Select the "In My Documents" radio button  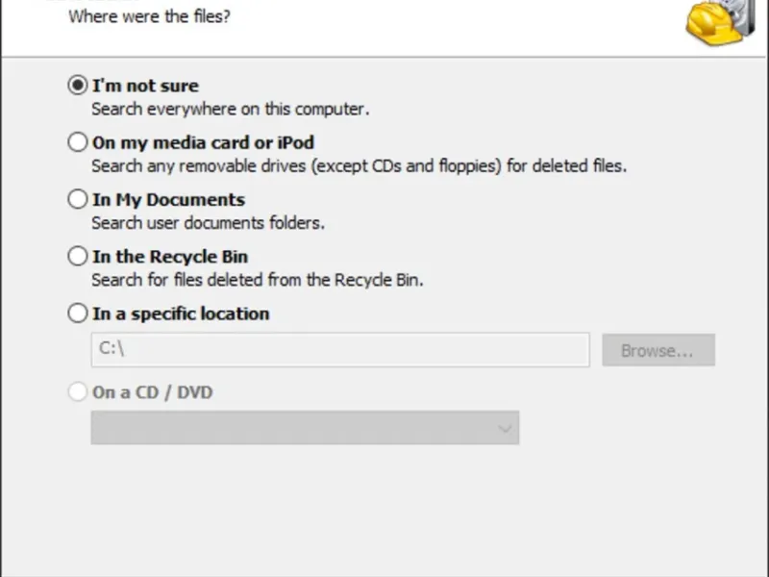[78, 200]
